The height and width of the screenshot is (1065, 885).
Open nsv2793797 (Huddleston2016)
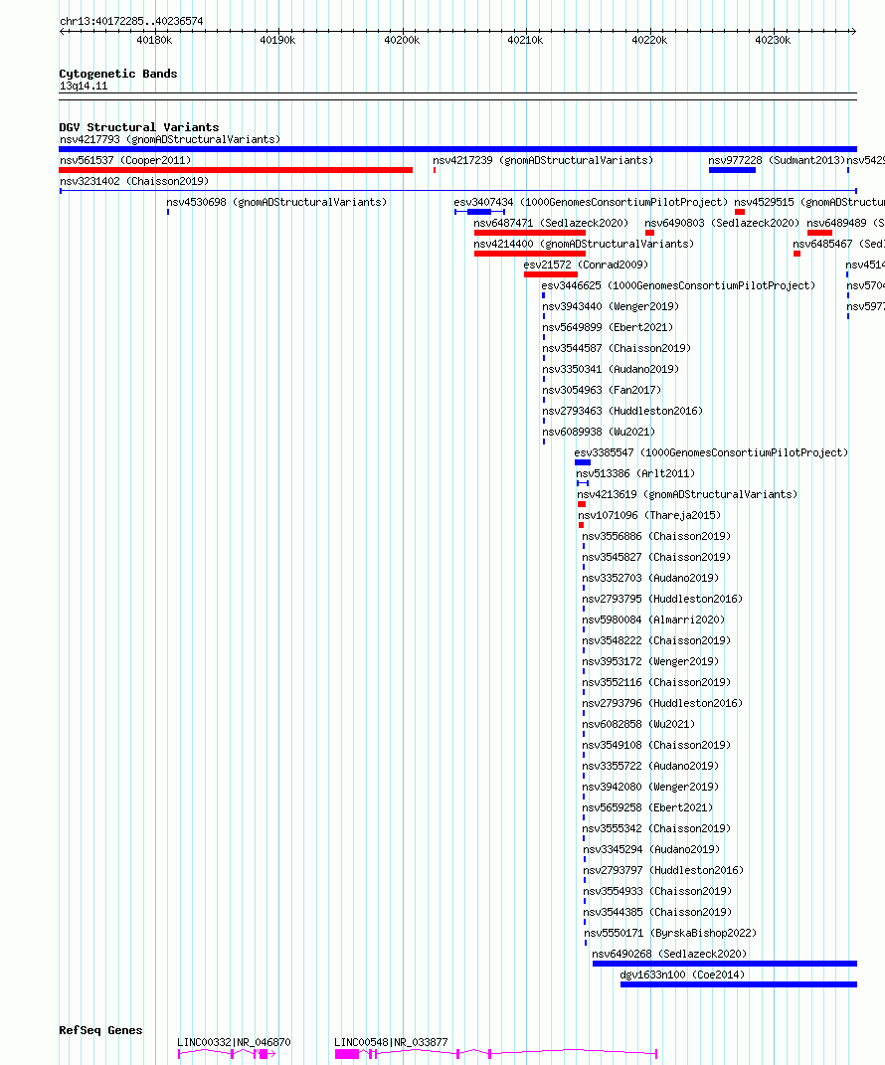pos(663,871)
